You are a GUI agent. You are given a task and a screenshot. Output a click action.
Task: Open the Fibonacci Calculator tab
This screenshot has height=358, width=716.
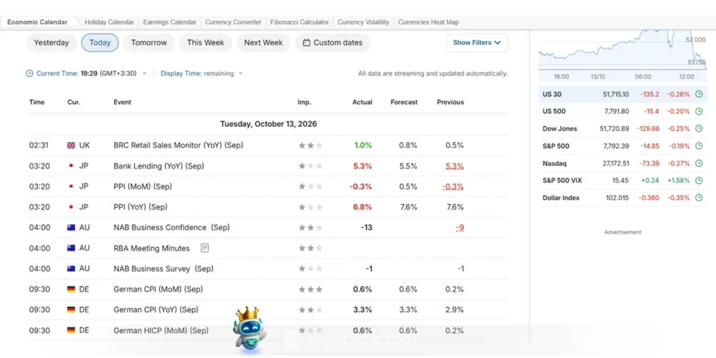(299, 22)
